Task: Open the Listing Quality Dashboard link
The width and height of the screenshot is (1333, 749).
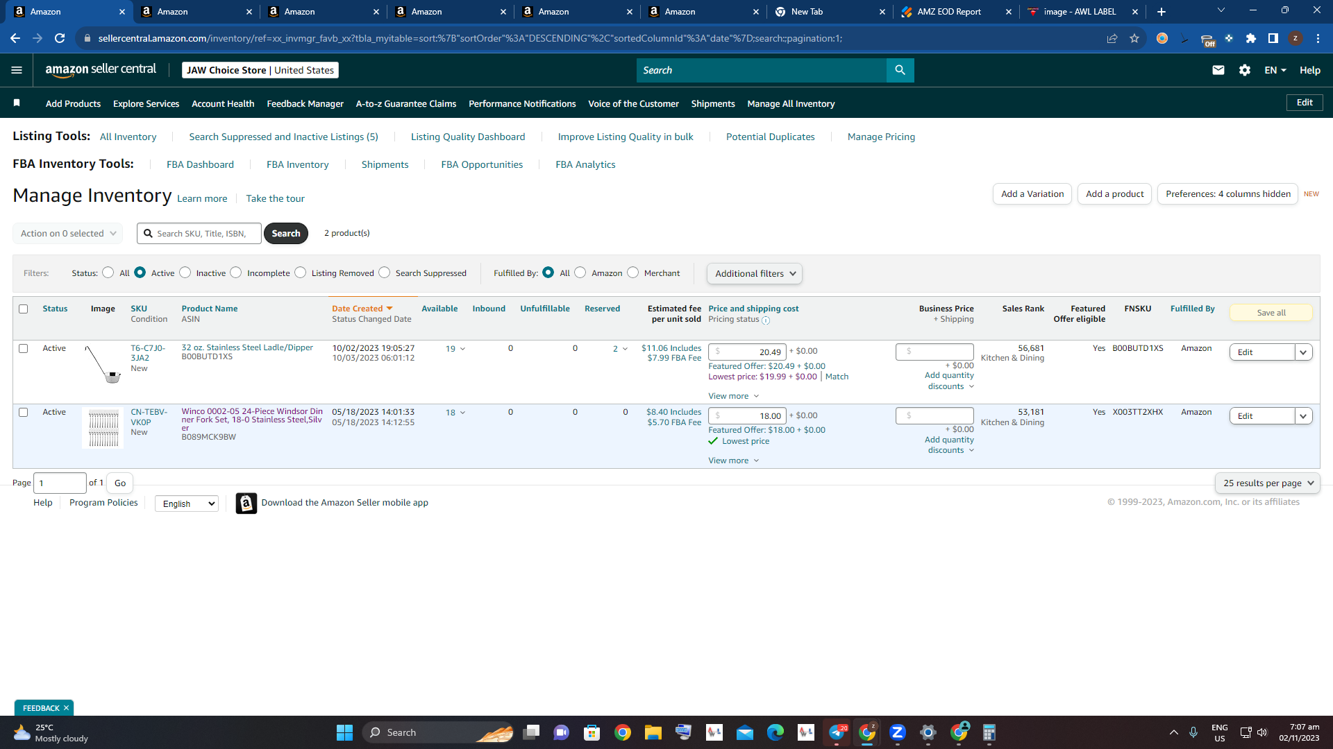Action: click(468, 137)
